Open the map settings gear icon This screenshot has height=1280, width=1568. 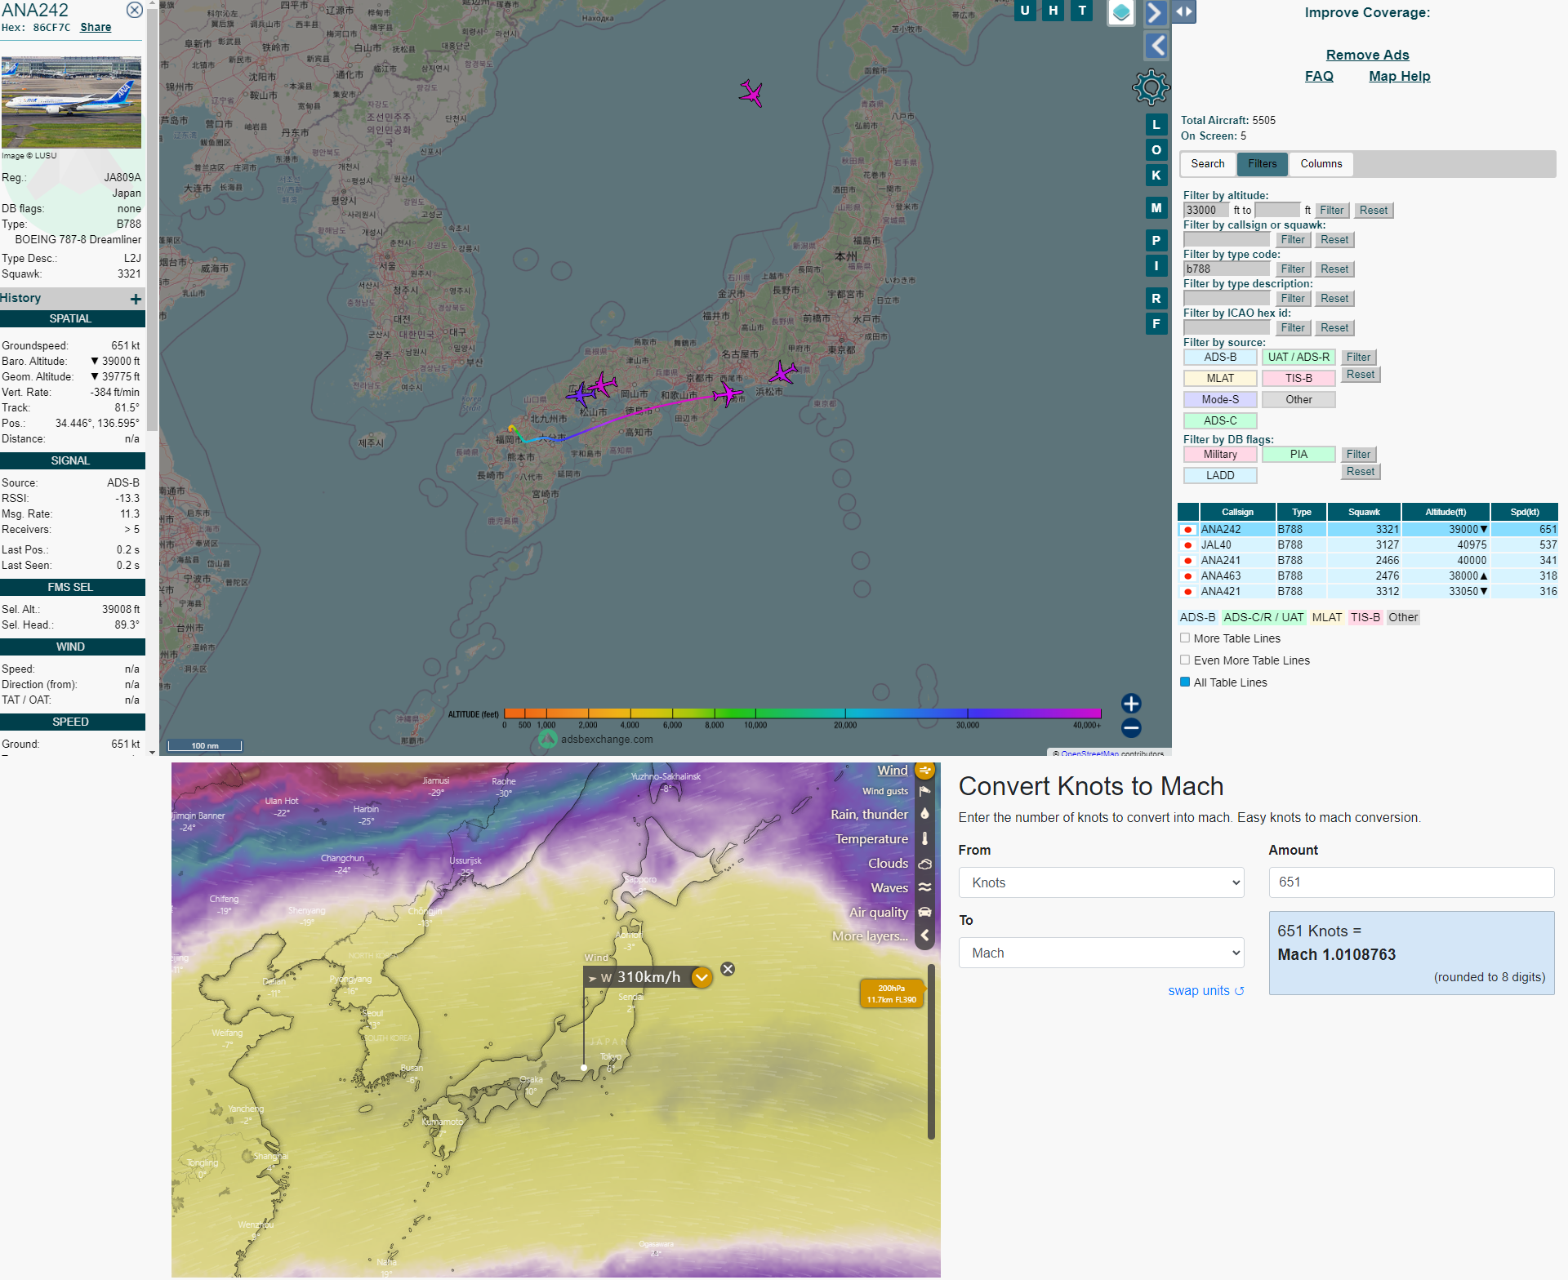[x=1151, y=87]
